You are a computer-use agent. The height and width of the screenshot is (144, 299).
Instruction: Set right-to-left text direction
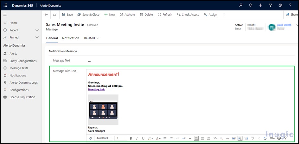[x=246, y=138]
